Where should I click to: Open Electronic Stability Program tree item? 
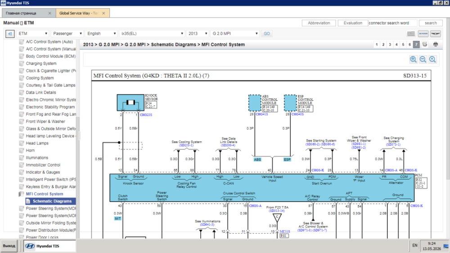(50, 107)
